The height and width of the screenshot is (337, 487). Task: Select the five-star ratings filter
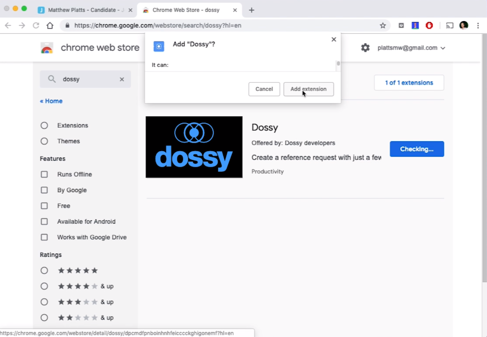[x=44, y=270]
